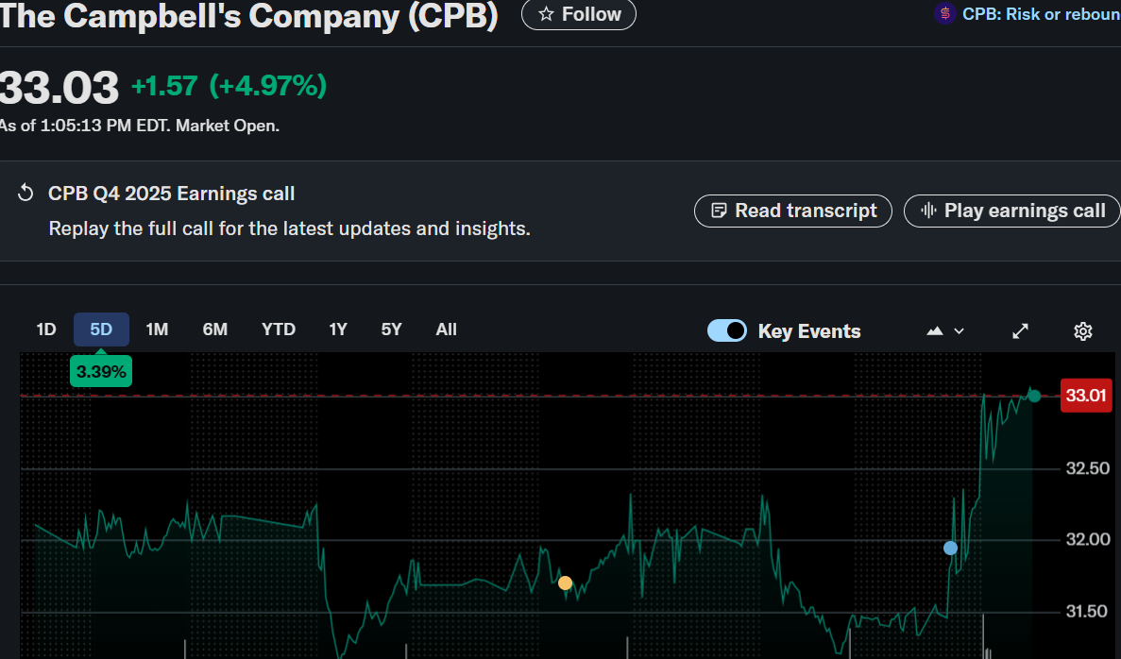Click the 3.39% change badge
Viewport: 1121px width, 659px height.
click(101, 372)
